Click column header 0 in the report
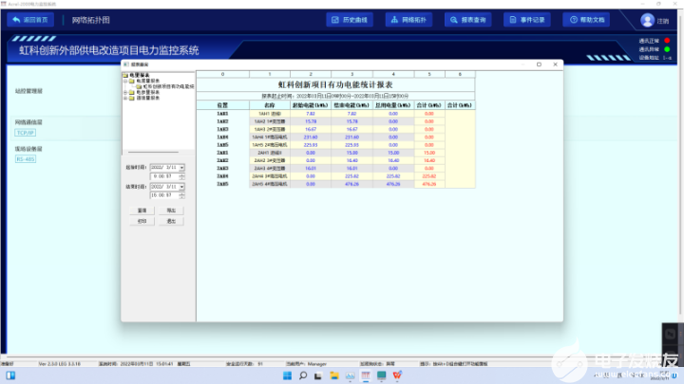 pos(222,75)
